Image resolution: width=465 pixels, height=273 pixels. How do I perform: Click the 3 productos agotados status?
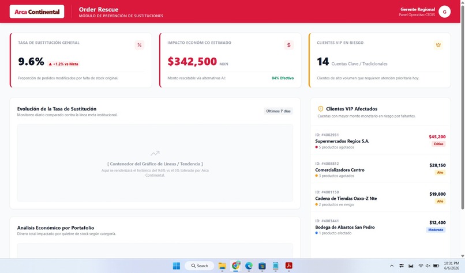335,176
